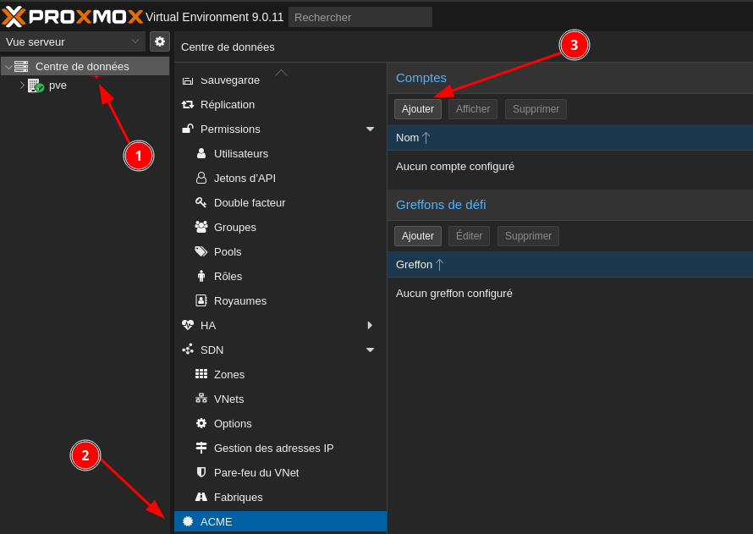Click the Réplication sync icon
Viewport: 753px width, 534px height.
188,104
